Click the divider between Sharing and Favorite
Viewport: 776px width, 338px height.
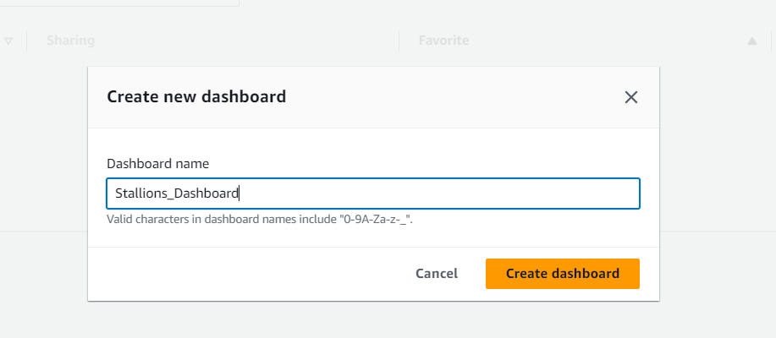point(399,41)
